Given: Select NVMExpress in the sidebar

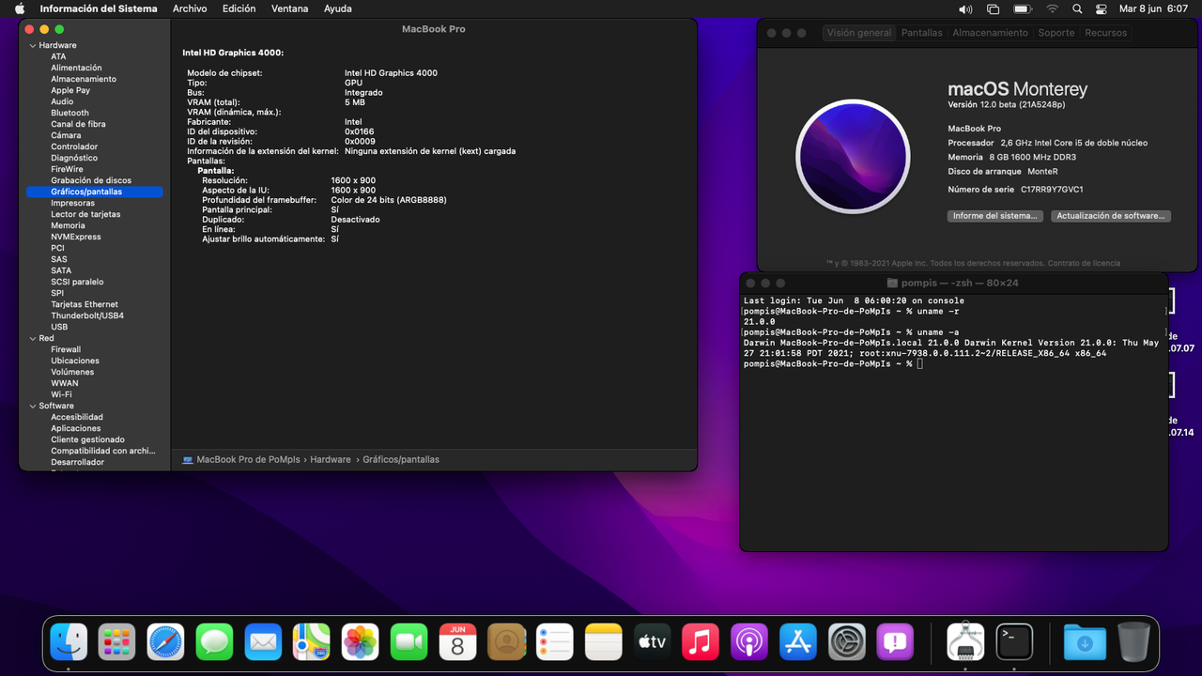Looking at the screenshot, I should (x=76, y=237).
